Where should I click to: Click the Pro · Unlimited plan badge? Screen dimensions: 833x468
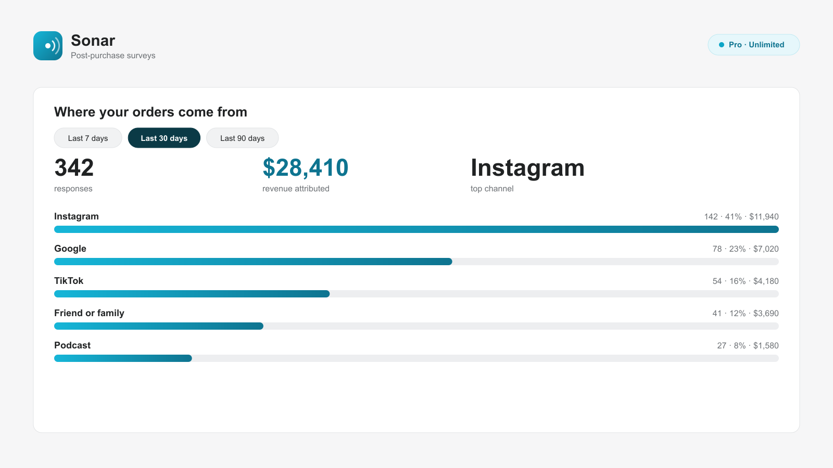pos(753,45)
